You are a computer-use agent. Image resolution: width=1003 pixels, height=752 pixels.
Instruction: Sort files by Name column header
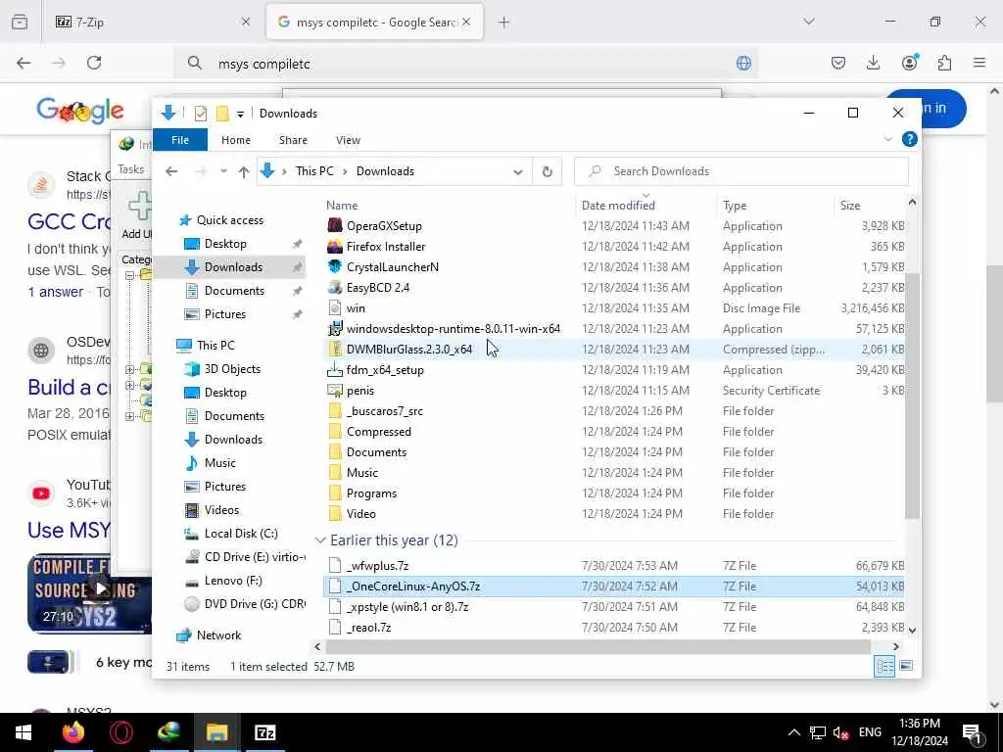(x=342, y=206)
